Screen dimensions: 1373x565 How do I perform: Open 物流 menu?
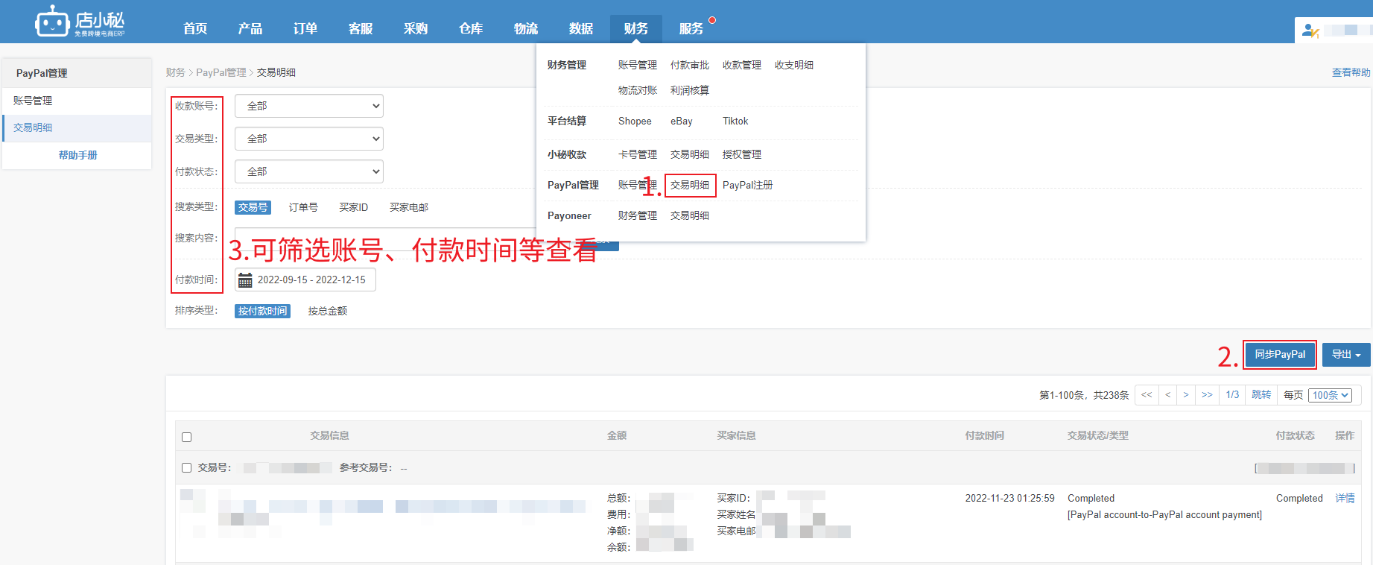[x=526, y=28]
